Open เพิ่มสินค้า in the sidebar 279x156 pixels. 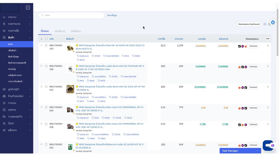point(12,50)
